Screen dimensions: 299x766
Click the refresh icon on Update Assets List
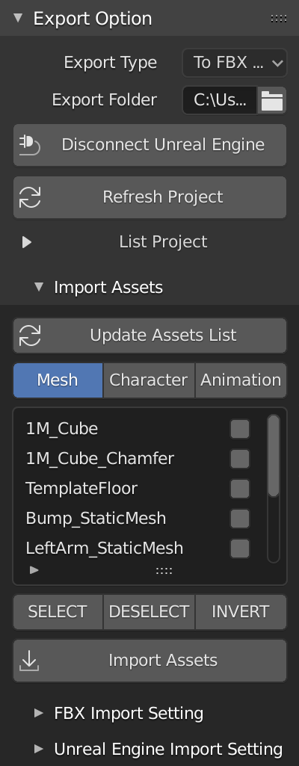[30, 336]
